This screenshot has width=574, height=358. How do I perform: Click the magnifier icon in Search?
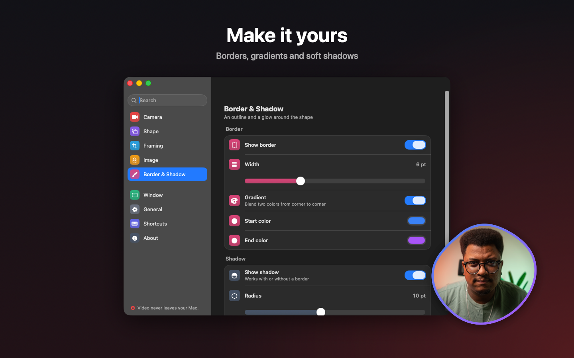tap(134, 101)
